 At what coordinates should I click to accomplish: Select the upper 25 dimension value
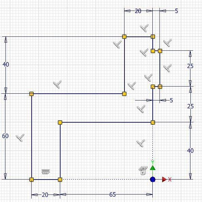190,66
